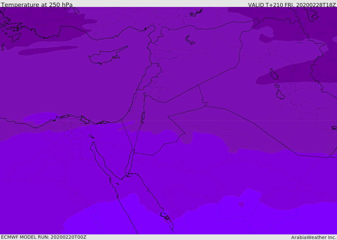Screen dimensions: 337x240
Task: Select the Iraqi lake south of Tharthar
Action: pos(280,95)
